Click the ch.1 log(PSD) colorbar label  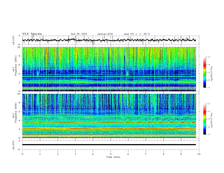(212, 74)
